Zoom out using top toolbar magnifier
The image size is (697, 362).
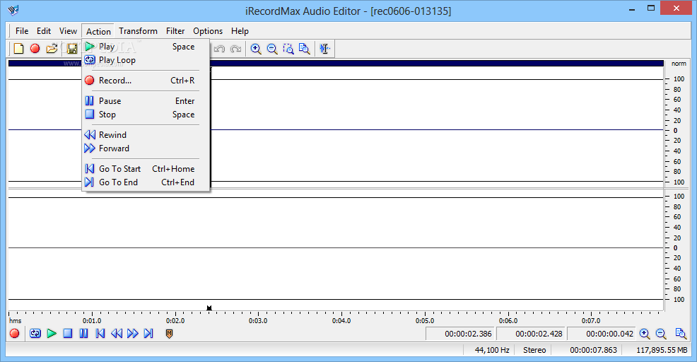pyautogui.click(x=272, y=49)
